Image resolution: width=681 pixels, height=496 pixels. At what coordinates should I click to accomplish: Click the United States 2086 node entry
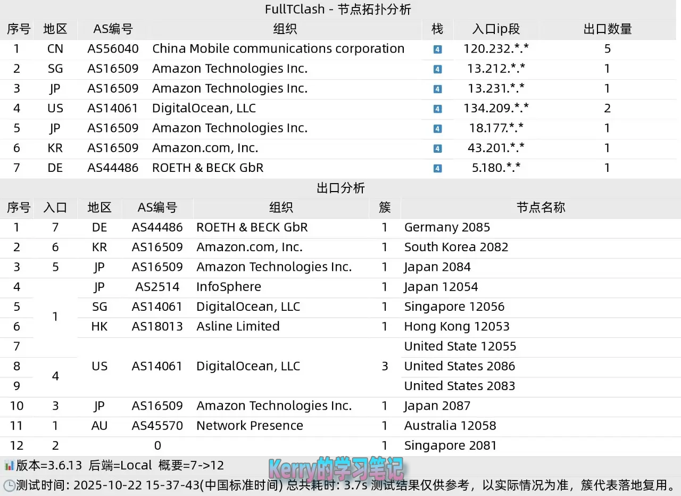coord(460,366)
